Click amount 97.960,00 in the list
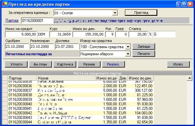This screenshot has width=195, height=126. tap(145, 100)
